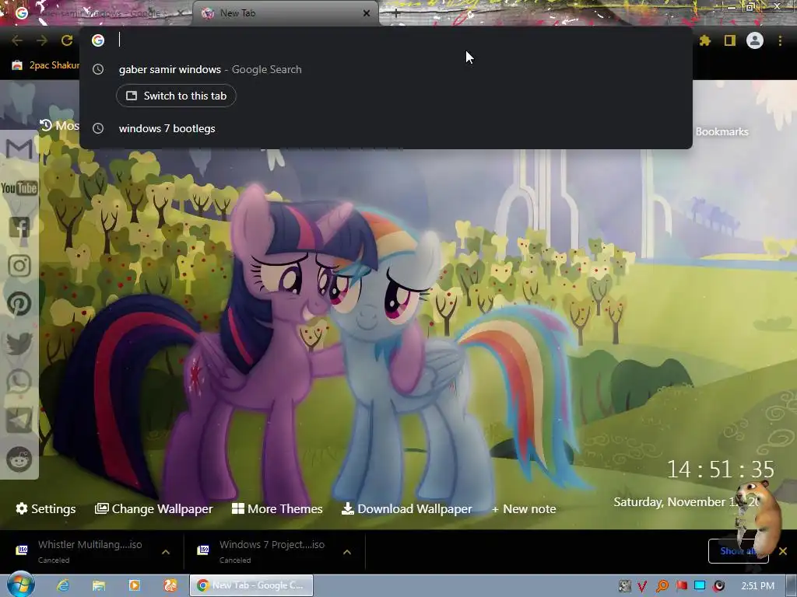Open the 2pac Shakur bookmark
The width and height of the screenshot is (797, 597).
[x=46, y=65]
